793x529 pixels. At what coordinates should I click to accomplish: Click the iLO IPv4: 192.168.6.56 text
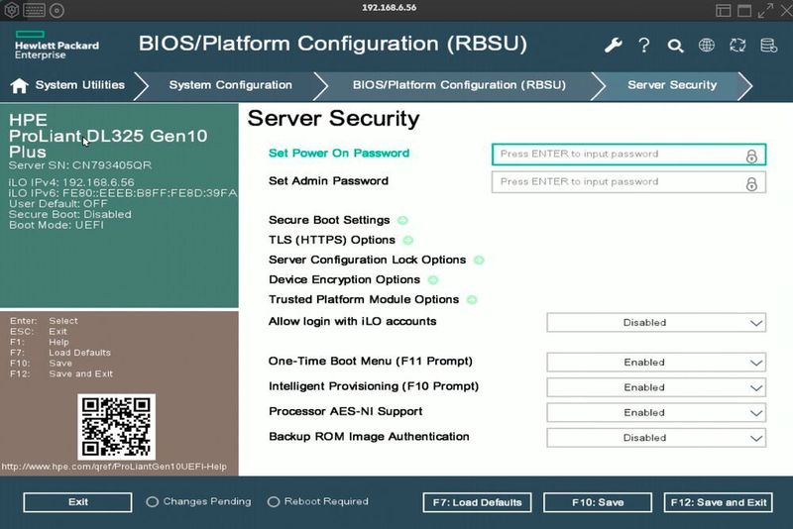pyautogui.click(x=71, y=182)
